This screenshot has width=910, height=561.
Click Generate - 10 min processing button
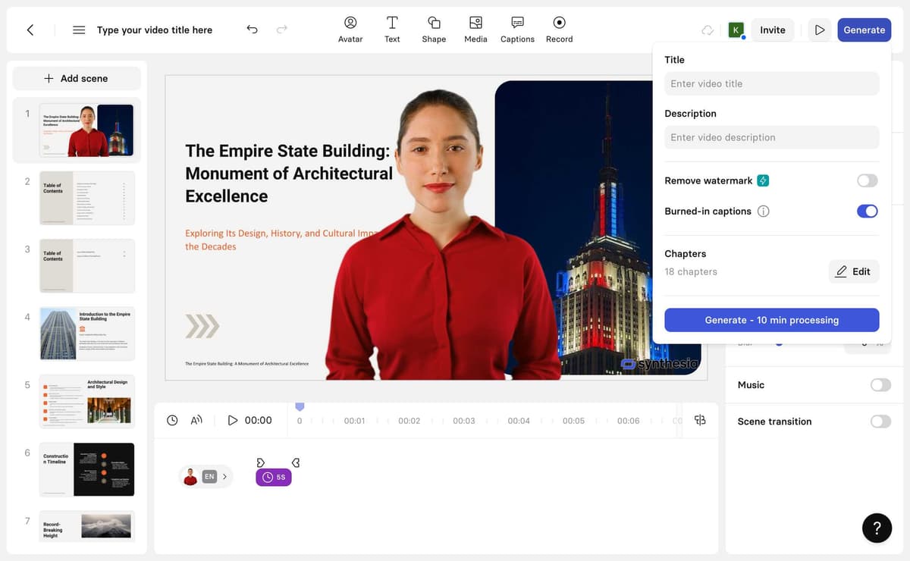(x=772, y=320)
